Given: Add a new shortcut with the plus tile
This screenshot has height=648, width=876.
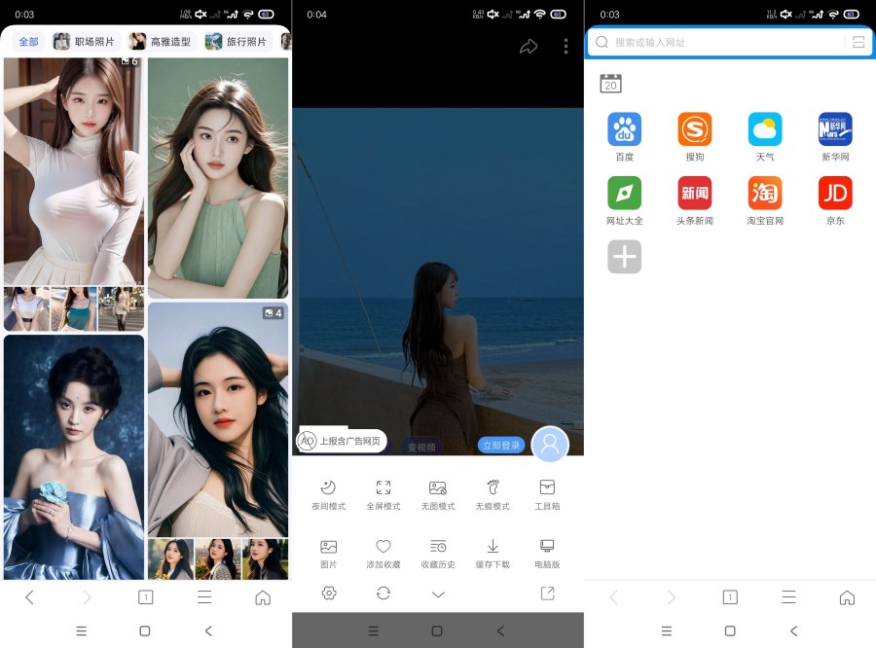Looking at the screenshot, I should coord(625,257).
